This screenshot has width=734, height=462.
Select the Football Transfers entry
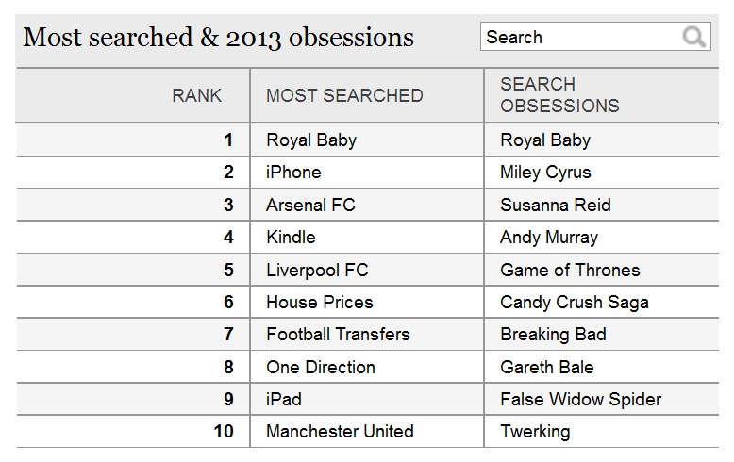[338, 335]
